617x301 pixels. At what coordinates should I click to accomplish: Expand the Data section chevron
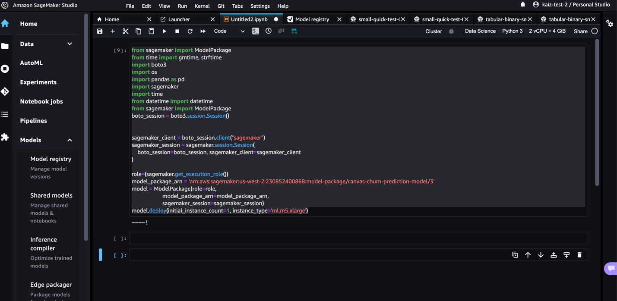click(70, 44)
